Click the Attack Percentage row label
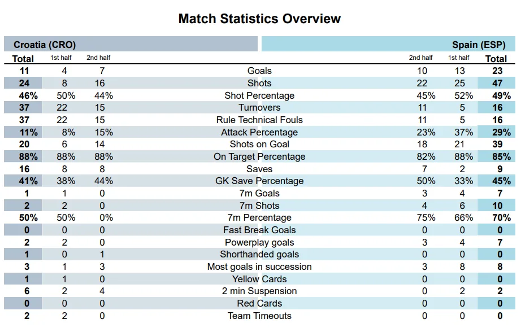Viewport: 521px width, 328px height. [259, 132]
